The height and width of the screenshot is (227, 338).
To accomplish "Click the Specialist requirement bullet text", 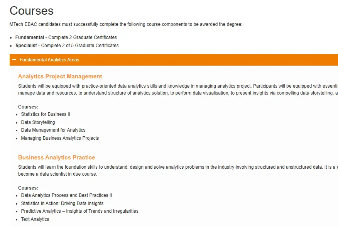I will [x=67, y=46].
